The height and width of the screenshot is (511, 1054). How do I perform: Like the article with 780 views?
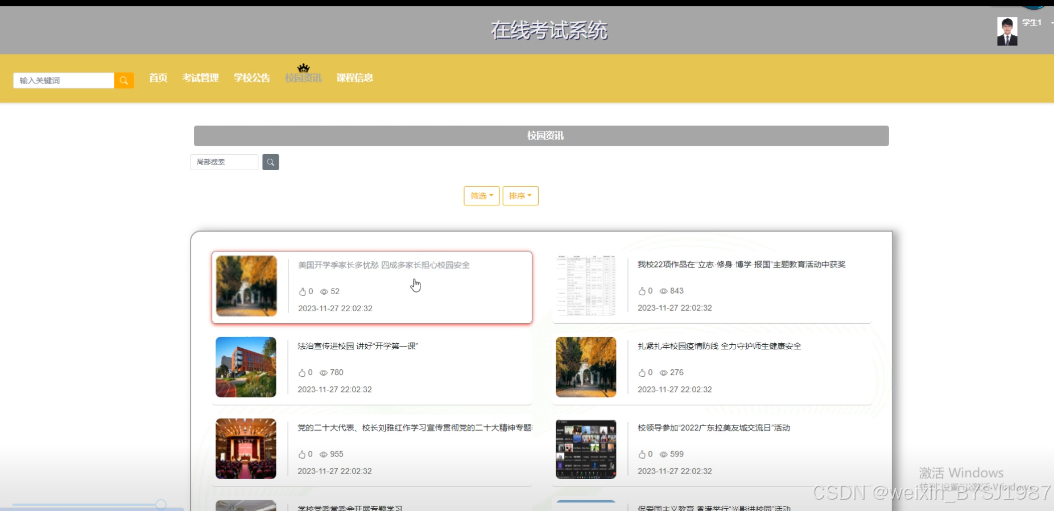click(x=302, y=373)
